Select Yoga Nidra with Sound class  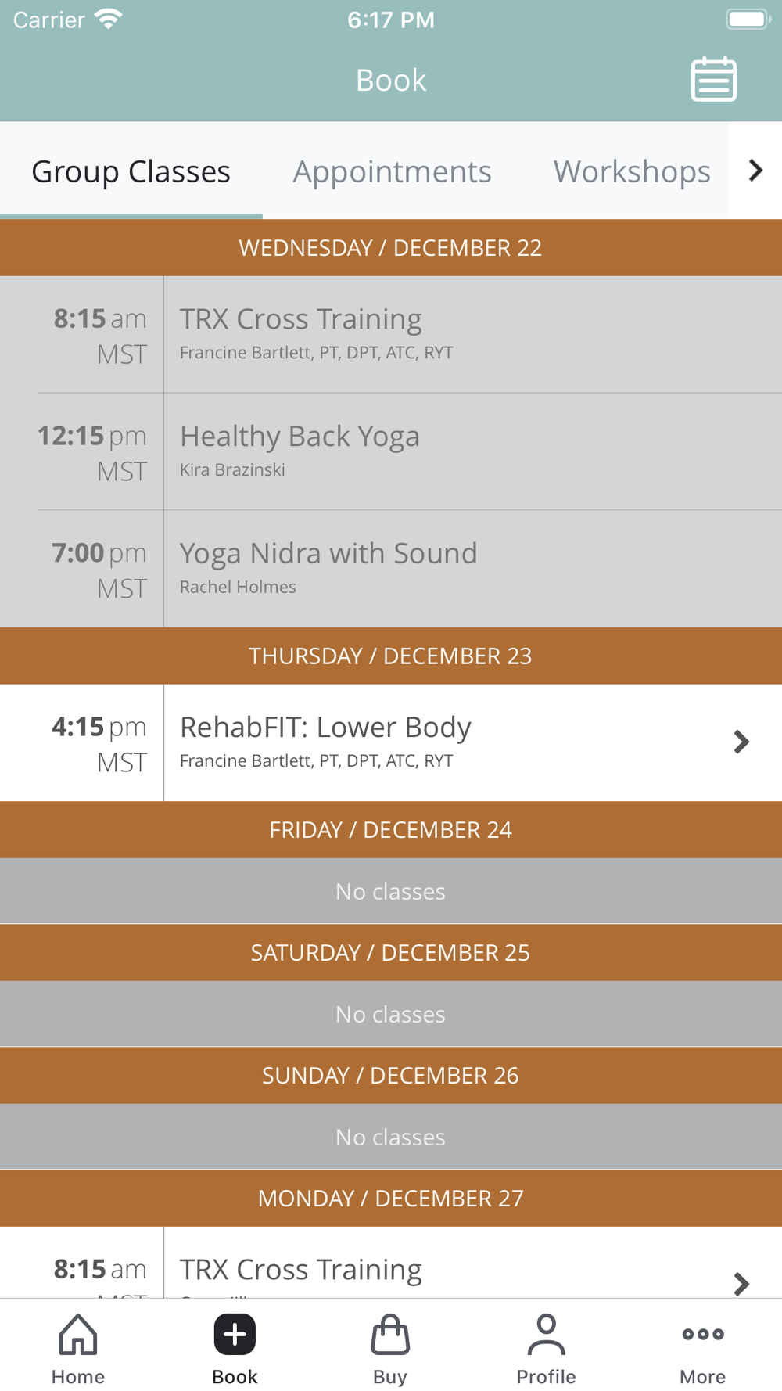click(x=391, y=569)
